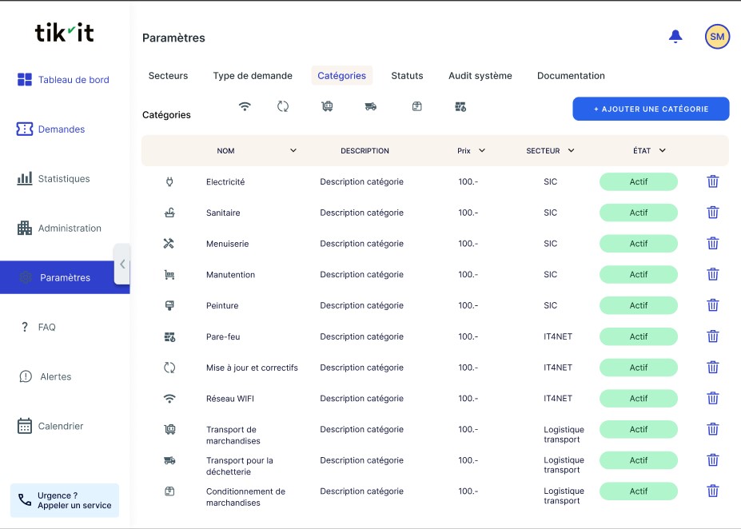Screen dimensions: 741x529
Task: Delete the Electricité category row
Action: [713, 181]
